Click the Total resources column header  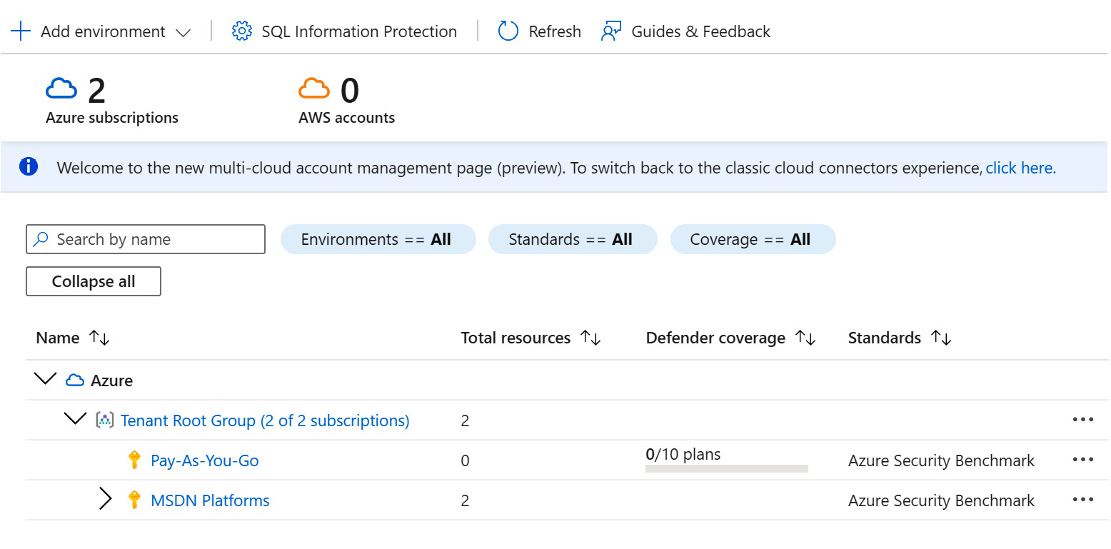(516, 338)
